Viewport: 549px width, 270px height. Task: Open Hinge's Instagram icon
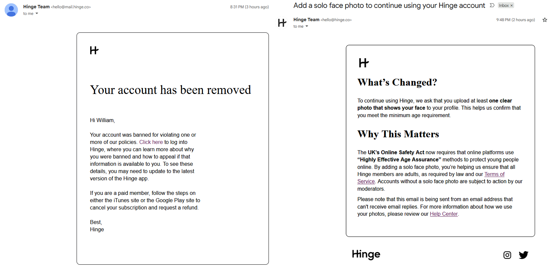(x=507, y=255)
